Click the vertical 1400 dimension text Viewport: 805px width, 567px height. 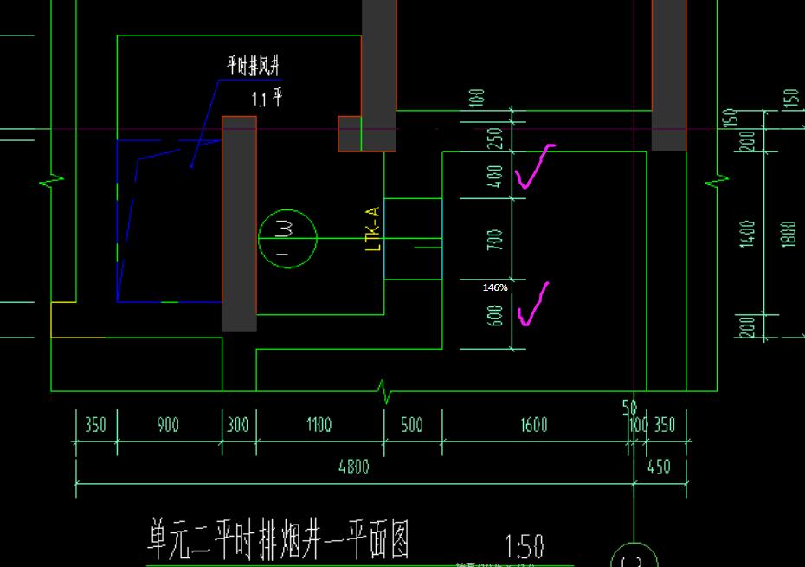pyautogui.click(x=747, y=235)
